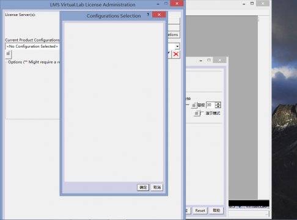Click the help question mark in Configurations Selection
297x220 pixels.
tap(148, 15)
